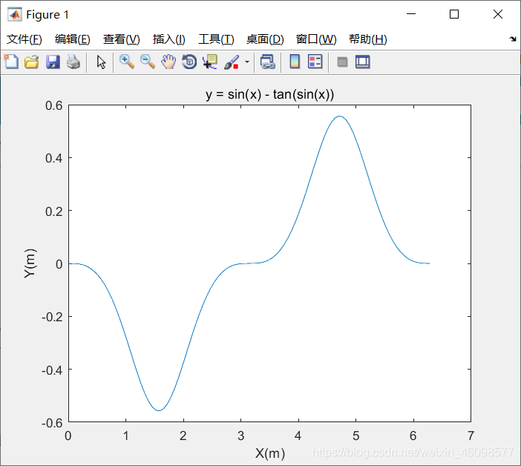Insert a Legend using toolbar icon
Viewport: 521px width, 466px height.
tap(315, 62)
